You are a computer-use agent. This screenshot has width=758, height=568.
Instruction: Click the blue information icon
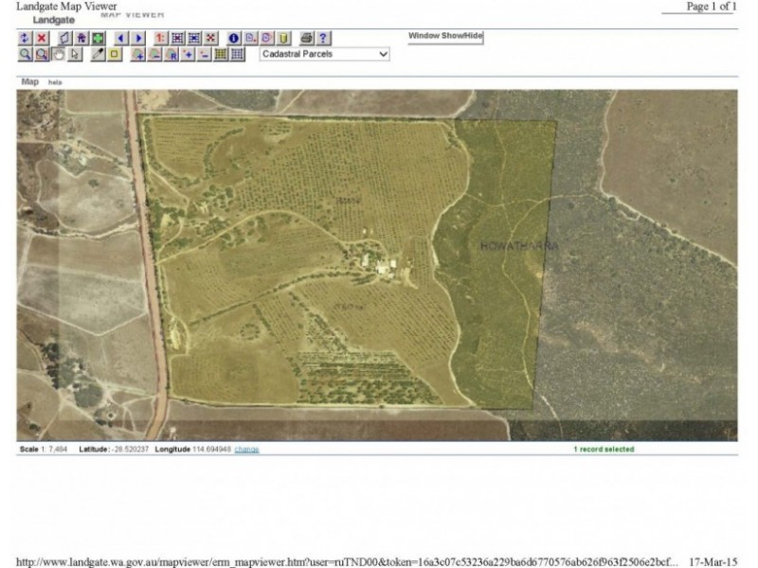[x=233, y=38]
